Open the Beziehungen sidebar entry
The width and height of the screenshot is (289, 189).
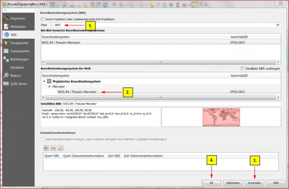tap(19, 59)
